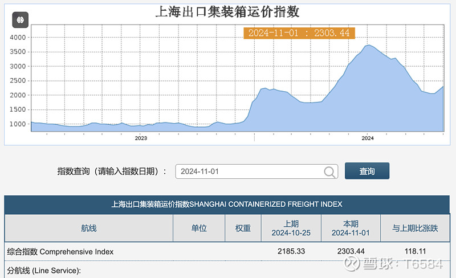The height and width of the screenshot is (278, 456).
Task: Click the 3500 y-axis label
Action: point(18,52)
